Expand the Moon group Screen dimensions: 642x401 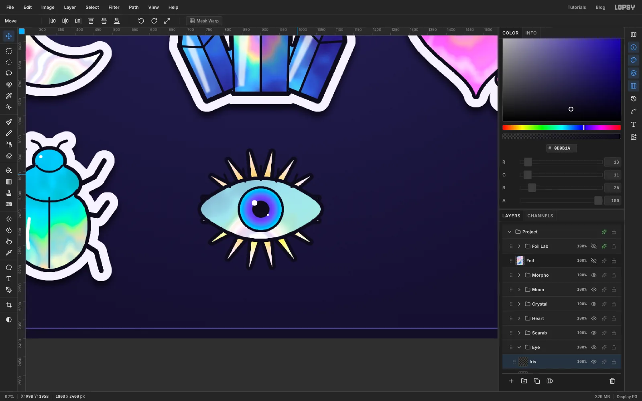[519, 290]
